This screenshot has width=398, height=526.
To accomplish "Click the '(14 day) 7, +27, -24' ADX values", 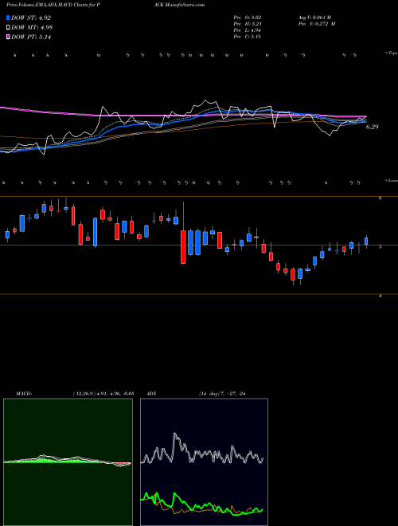I will point(222,394).
